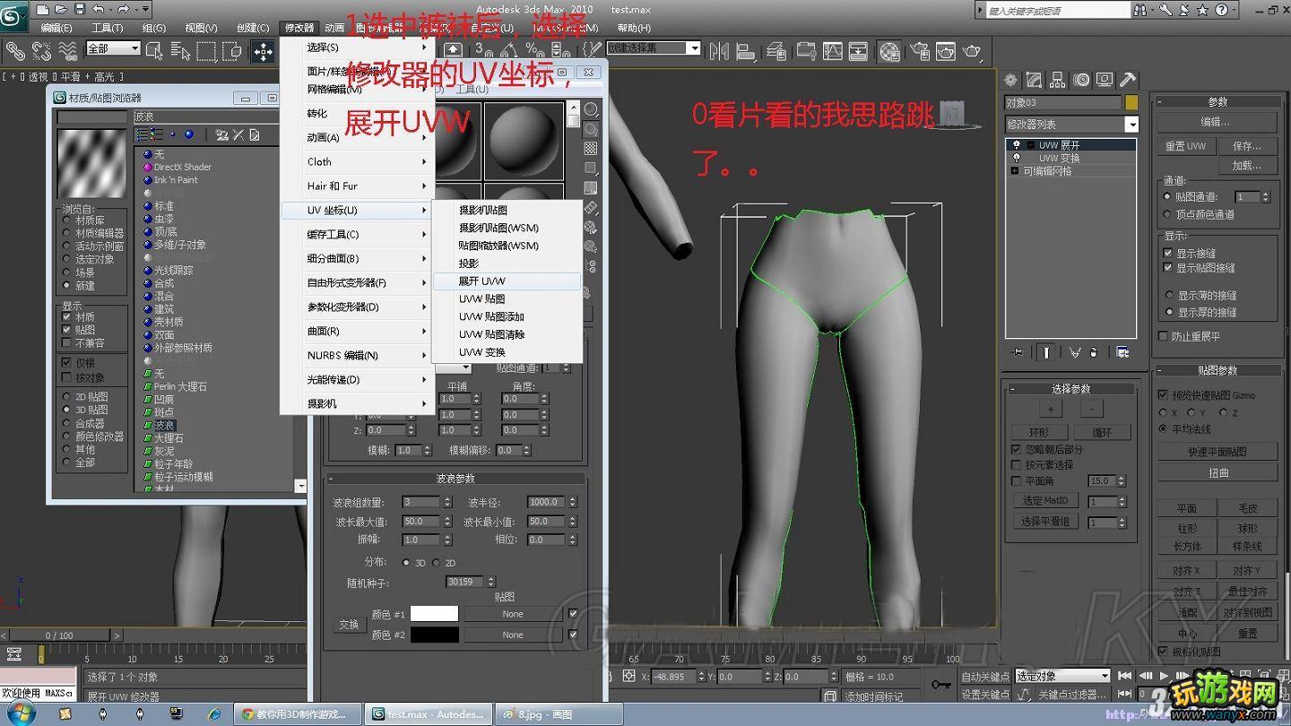Click the Configure Modifier Sets icon
This screenshot has height=726, width=1291.
(x=1123, y=353)
